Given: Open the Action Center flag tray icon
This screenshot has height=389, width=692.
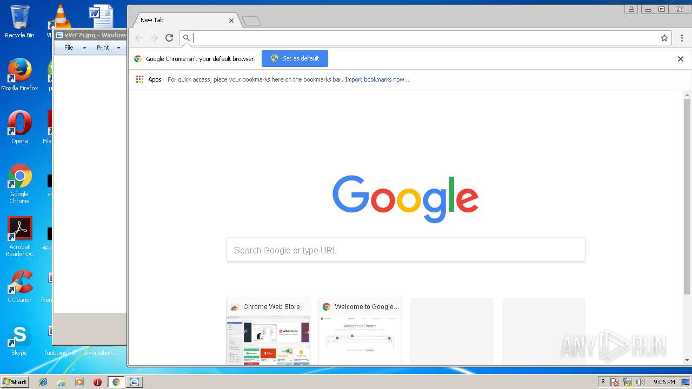Looking at the screenshot, I should pos(615,382).
